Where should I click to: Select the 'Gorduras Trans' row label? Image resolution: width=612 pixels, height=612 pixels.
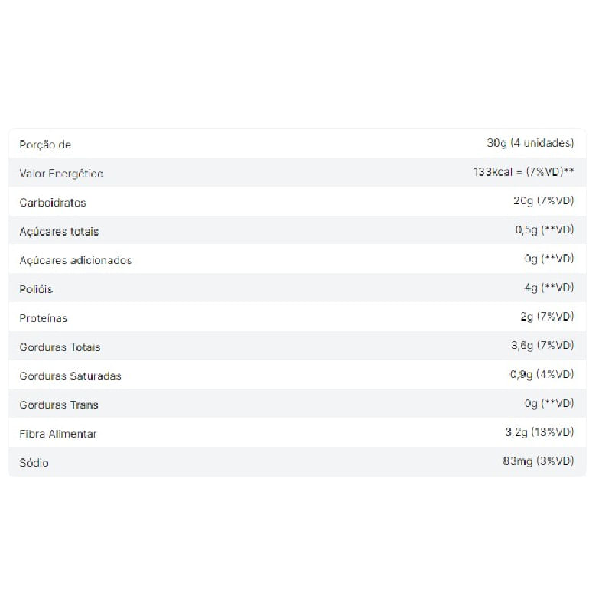pyautogui.click(x=59, y=405)
